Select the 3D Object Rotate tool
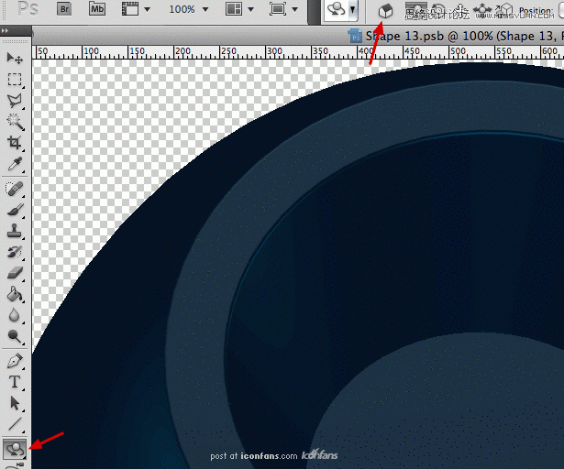Image resolution: width=564 pixels, height=469 pixels. tap(15, 450)
